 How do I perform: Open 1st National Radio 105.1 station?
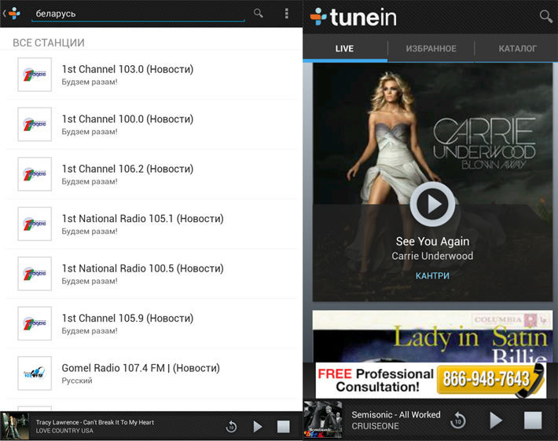coord(151,224)
